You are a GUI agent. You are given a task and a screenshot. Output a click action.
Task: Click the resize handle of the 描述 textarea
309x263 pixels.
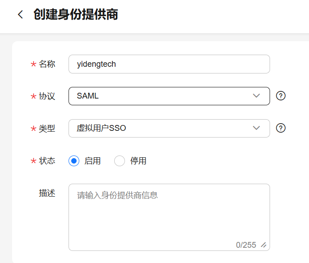click(x=264, y=245)
